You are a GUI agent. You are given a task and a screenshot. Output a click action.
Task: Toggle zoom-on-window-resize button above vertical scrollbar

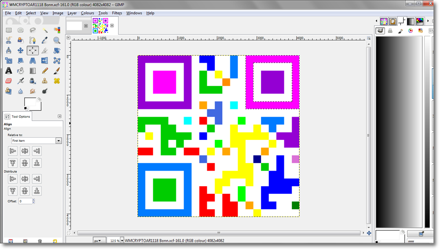(x=369, y=38)
